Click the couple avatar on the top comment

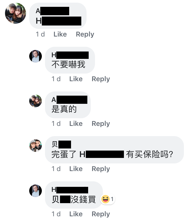click(16, 13)
